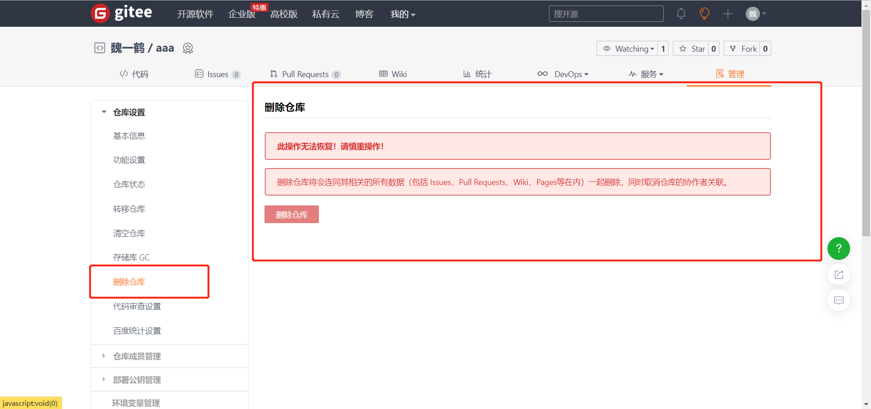The image size is (871, 409).
Task: Expand the 服务 dropdown tab
Action: [646, 74]
